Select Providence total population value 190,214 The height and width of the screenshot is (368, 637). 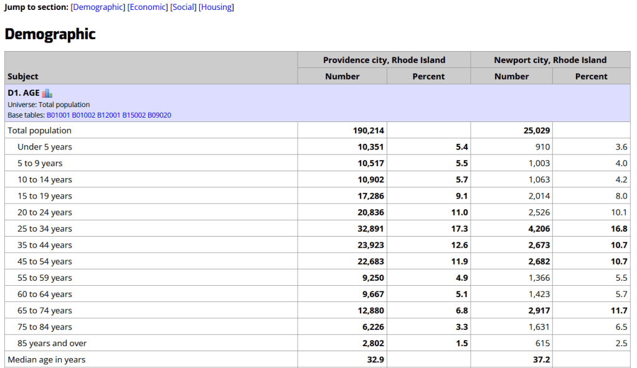point(368,131)
